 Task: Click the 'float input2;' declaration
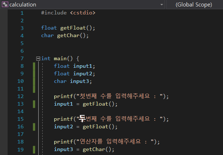click(x=74, y=74)
